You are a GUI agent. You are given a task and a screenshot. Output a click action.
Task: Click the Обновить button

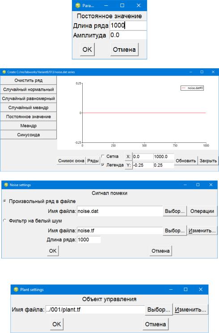tap(185, 161)
